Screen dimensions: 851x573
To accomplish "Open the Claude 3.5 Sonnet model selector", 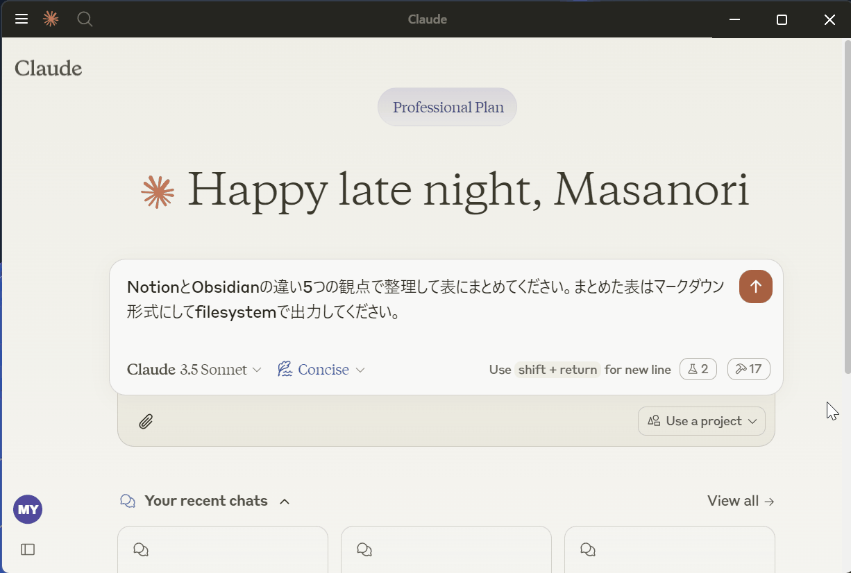I will point(194,370).
